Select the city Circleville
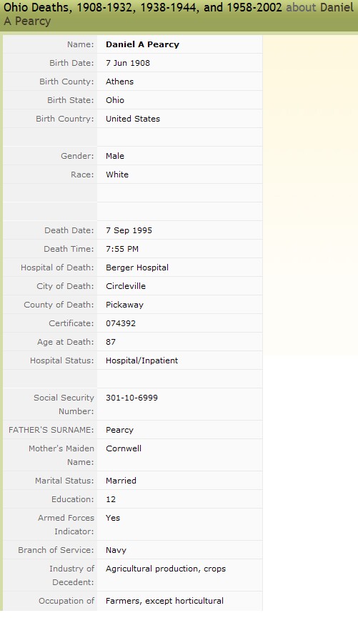The image size is (358, 633). [126, 286]
